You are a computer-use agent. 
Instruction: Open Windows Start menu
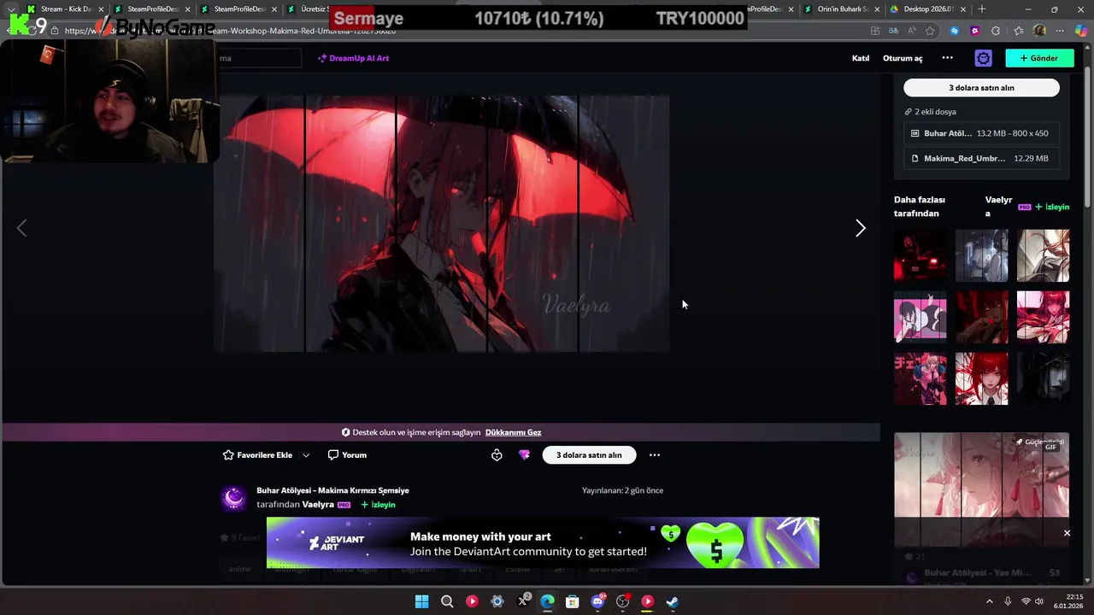click(421, 601)
